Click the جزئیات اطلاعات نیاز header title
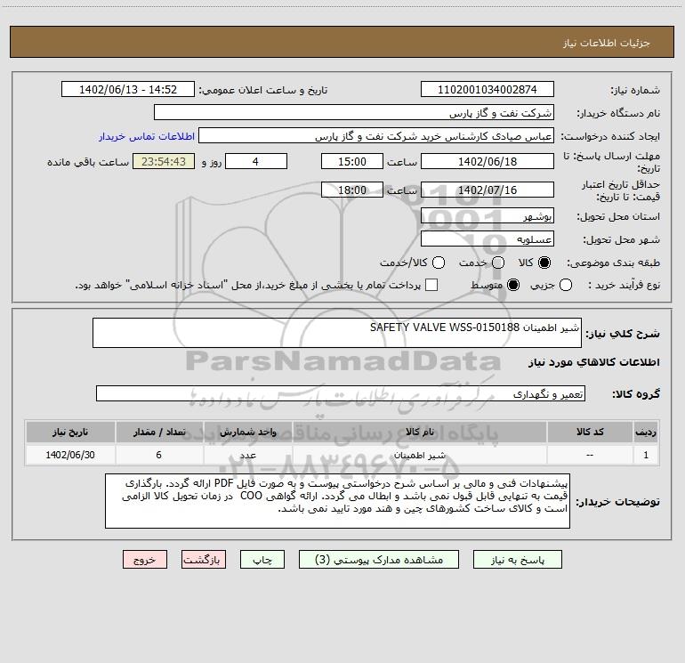This screenshot has height=663, width=685. pyautogui.click(x=606, y=43)
